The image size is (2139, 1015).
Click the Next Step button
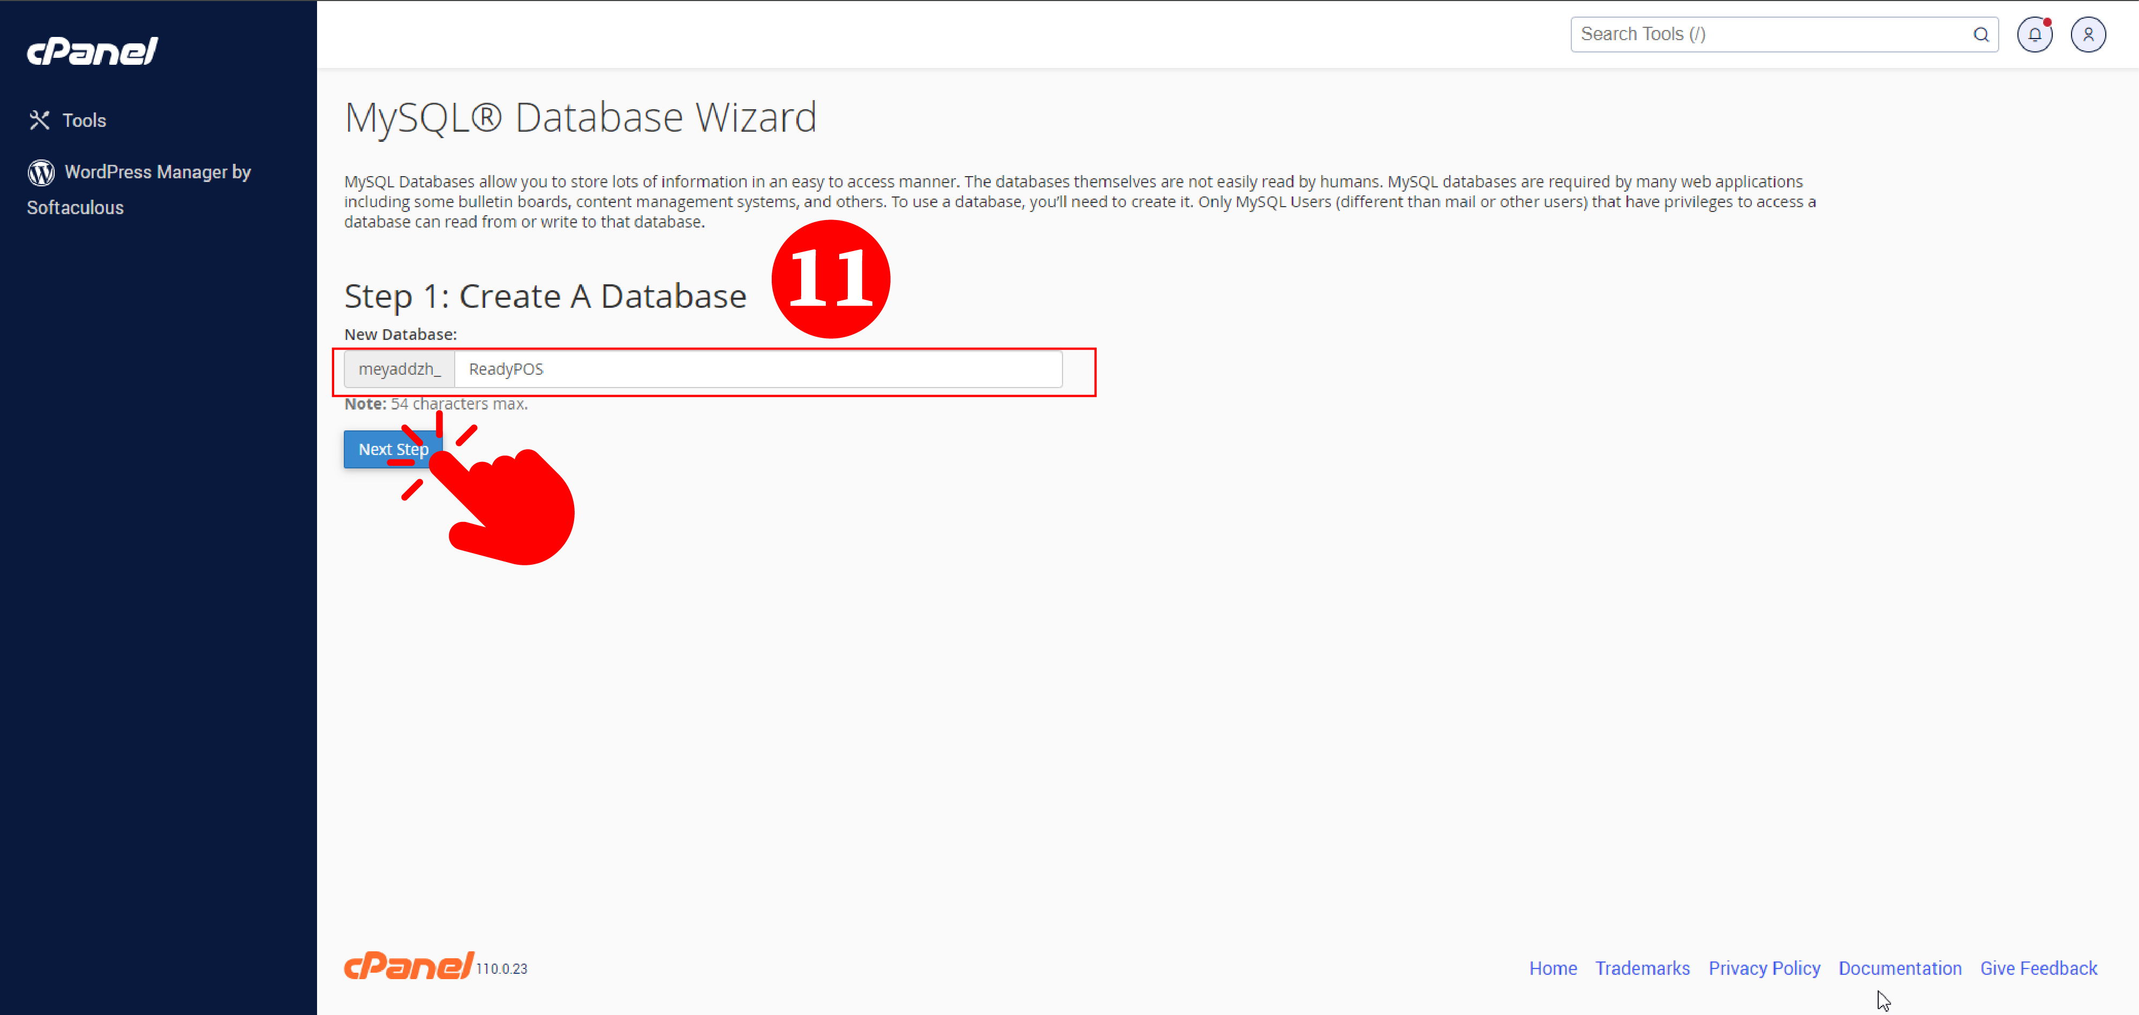point(394,449)
